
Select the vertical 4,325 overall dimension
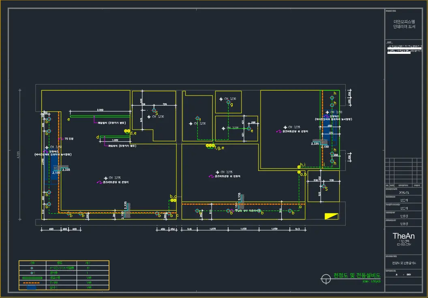[x=18, y=155]
